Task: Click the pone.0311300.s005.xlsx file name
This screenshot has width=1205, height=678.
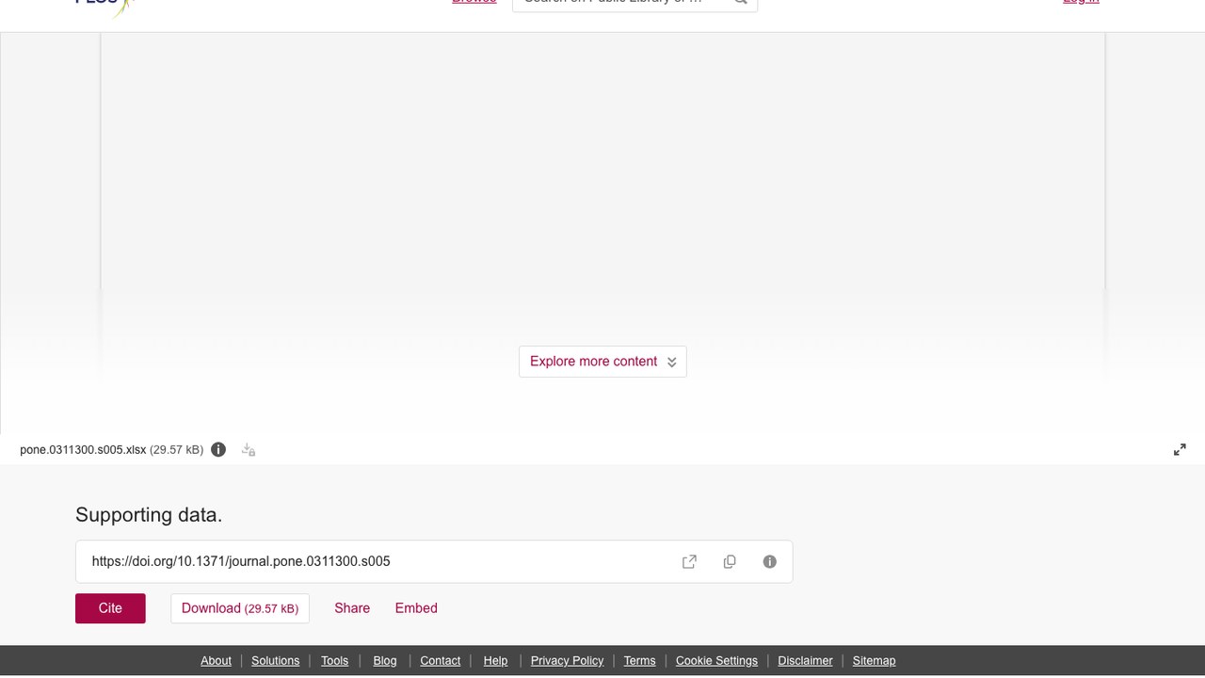Action: coord(83,450)
